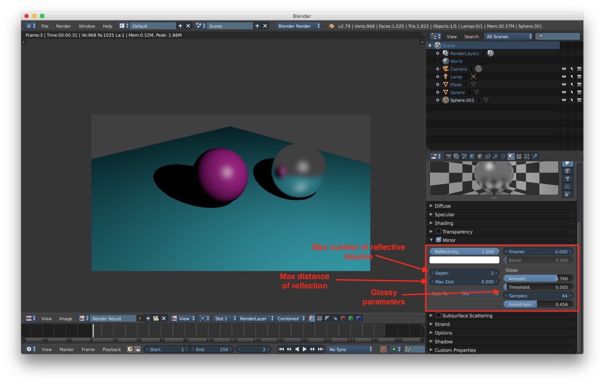Show the red channel in image editor
604x384 pixels.
(x=343, y=318)
